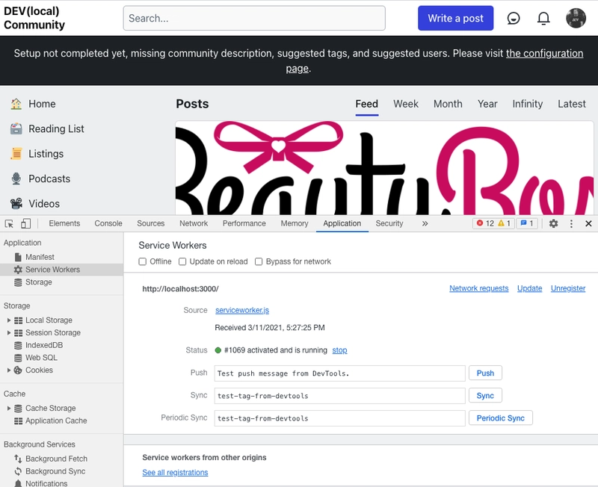The image size is (598, 487).
Task: Click the Reading List icon
Action: (16, 128)
